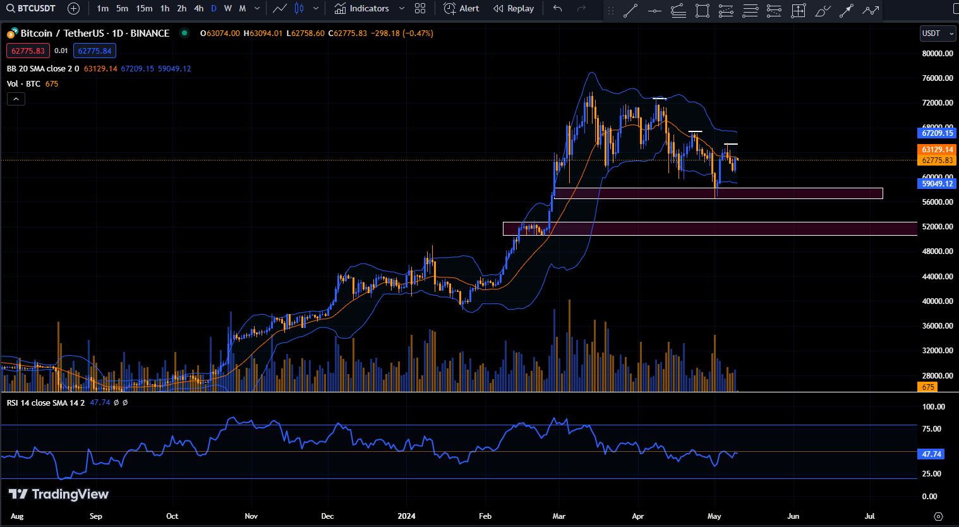This screenshot has width=959, height=527.
Task: Click the 80000.00 price axis label
Action: tap(938, 54)
